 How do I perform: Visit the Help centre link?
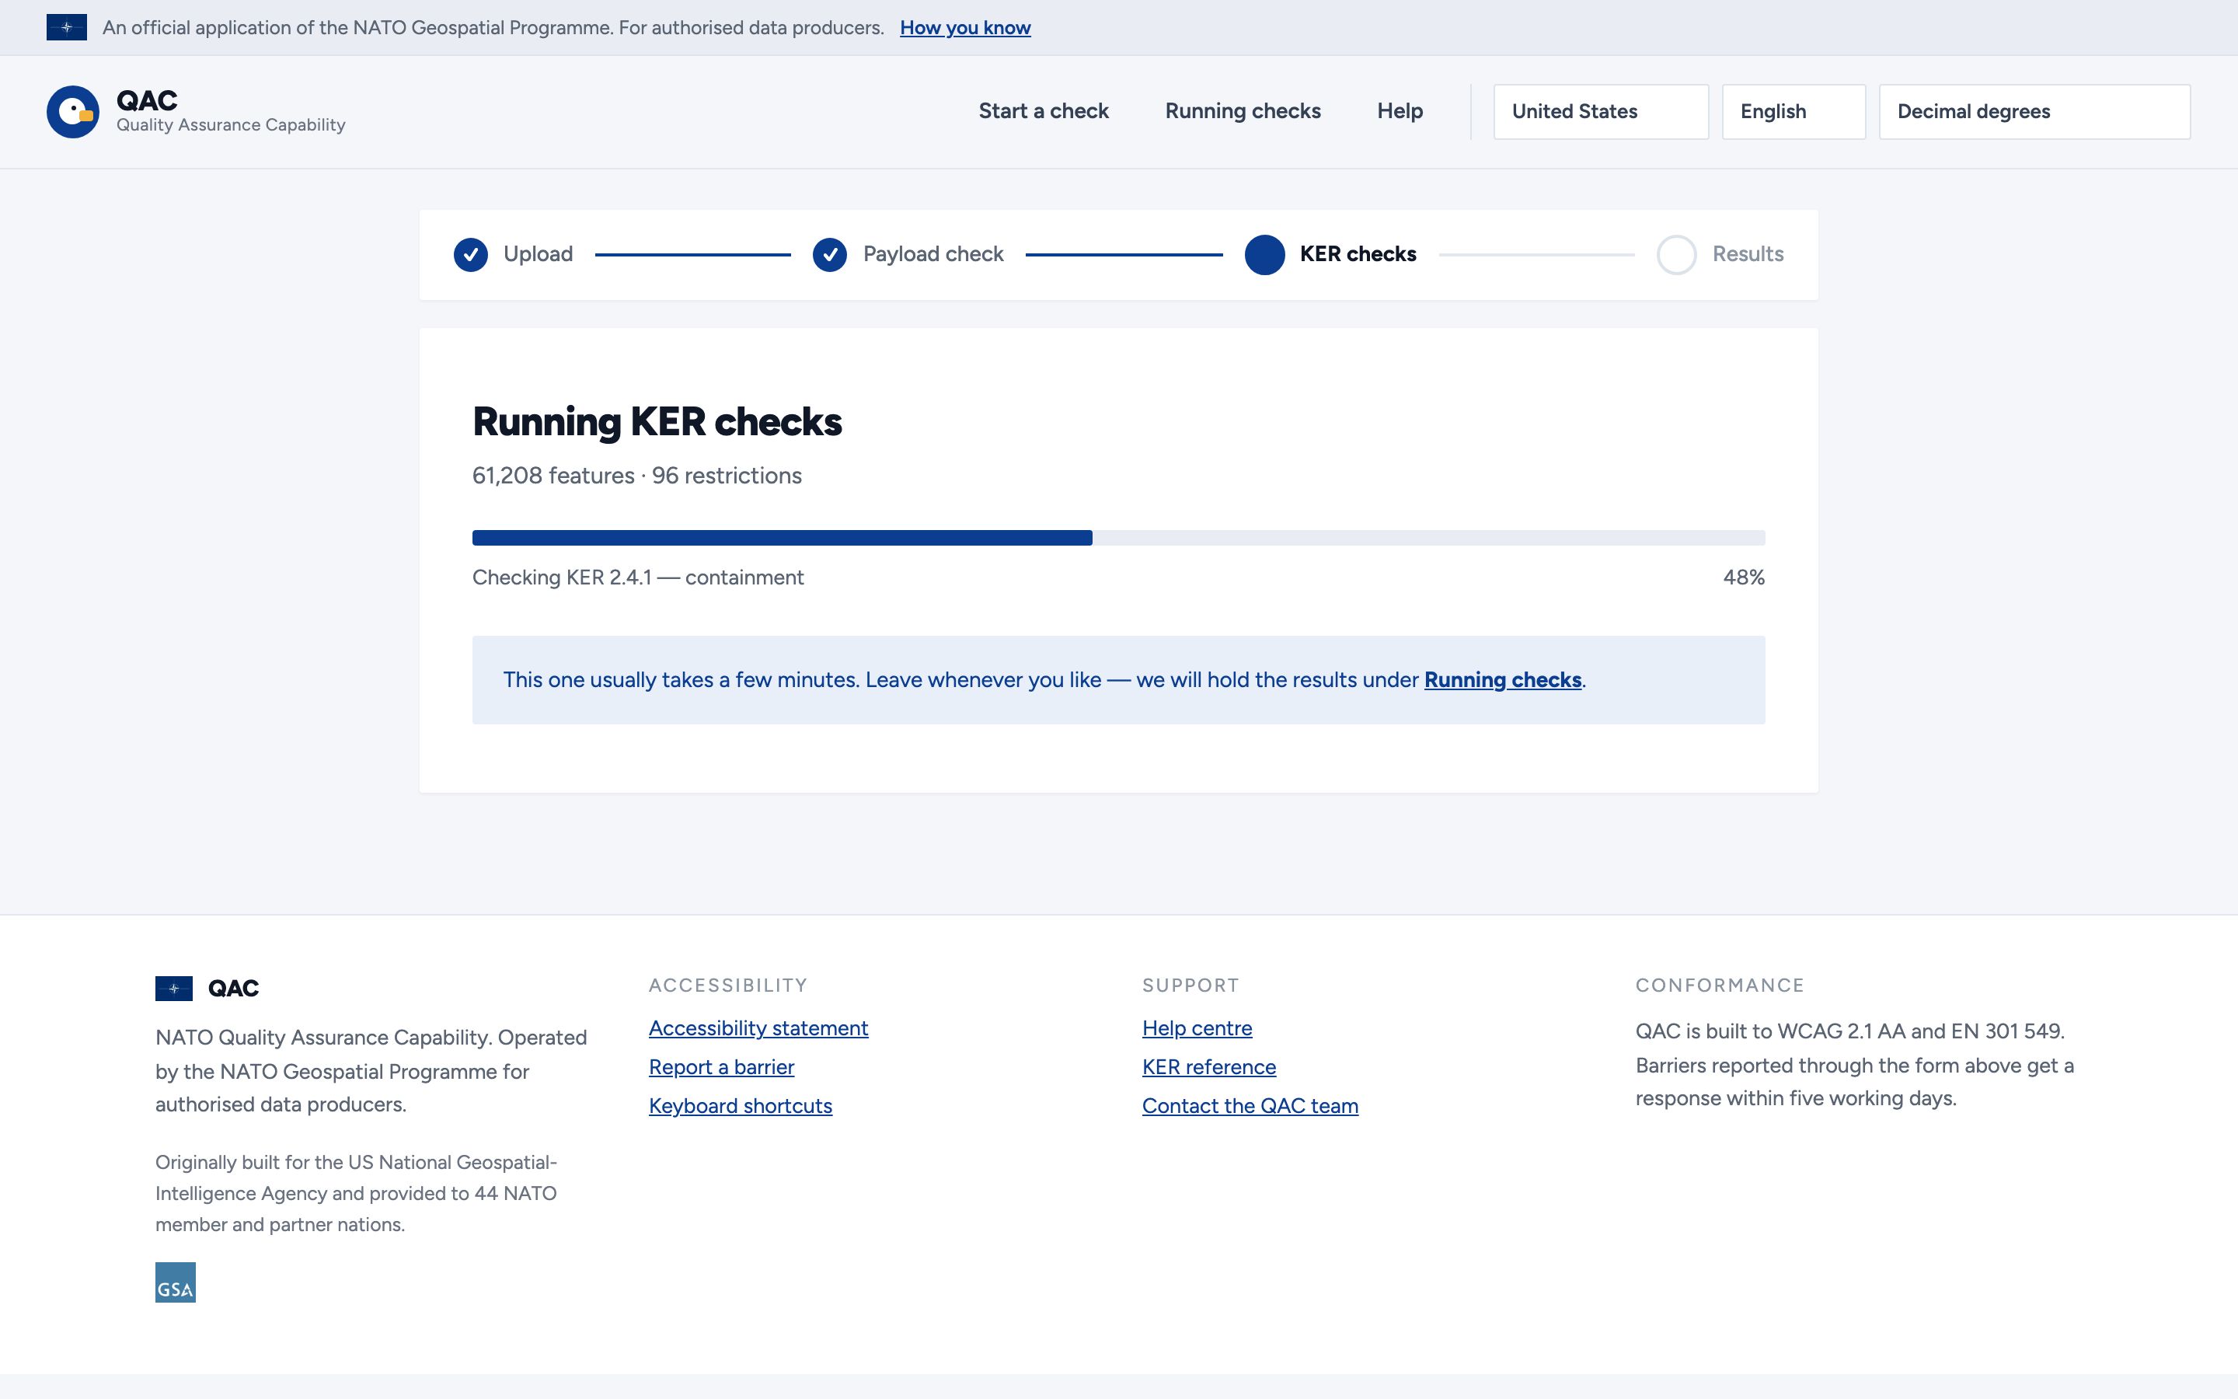pyautogui.click(x=1197, y=1028)
